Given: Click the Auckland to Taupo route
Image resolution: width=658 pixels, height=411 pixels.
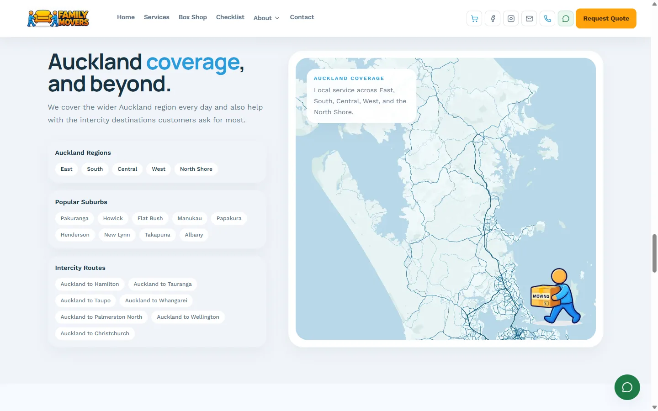Looking at the screenshot, I should coord(85,300).
